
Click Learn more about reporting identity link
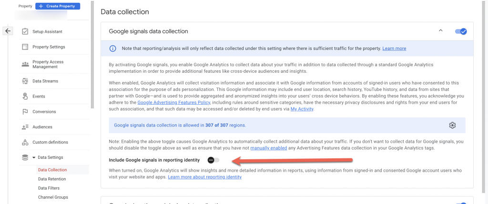(x=205, y=177)
